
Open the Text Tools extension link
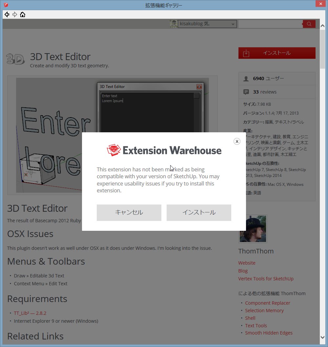click(256, 326)
